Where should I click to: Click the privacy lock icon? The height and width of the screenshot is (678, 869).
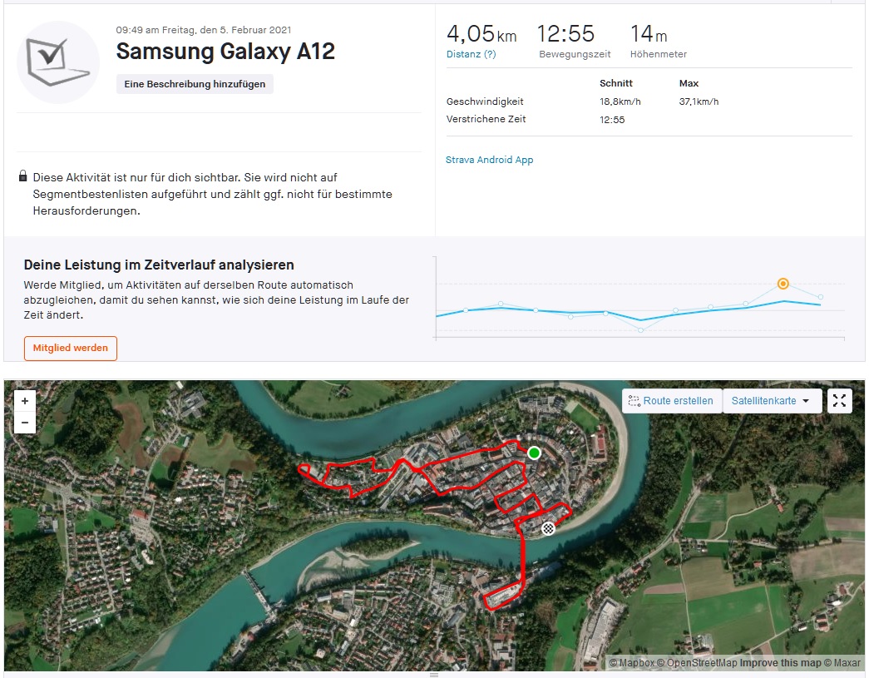(23, 177)
